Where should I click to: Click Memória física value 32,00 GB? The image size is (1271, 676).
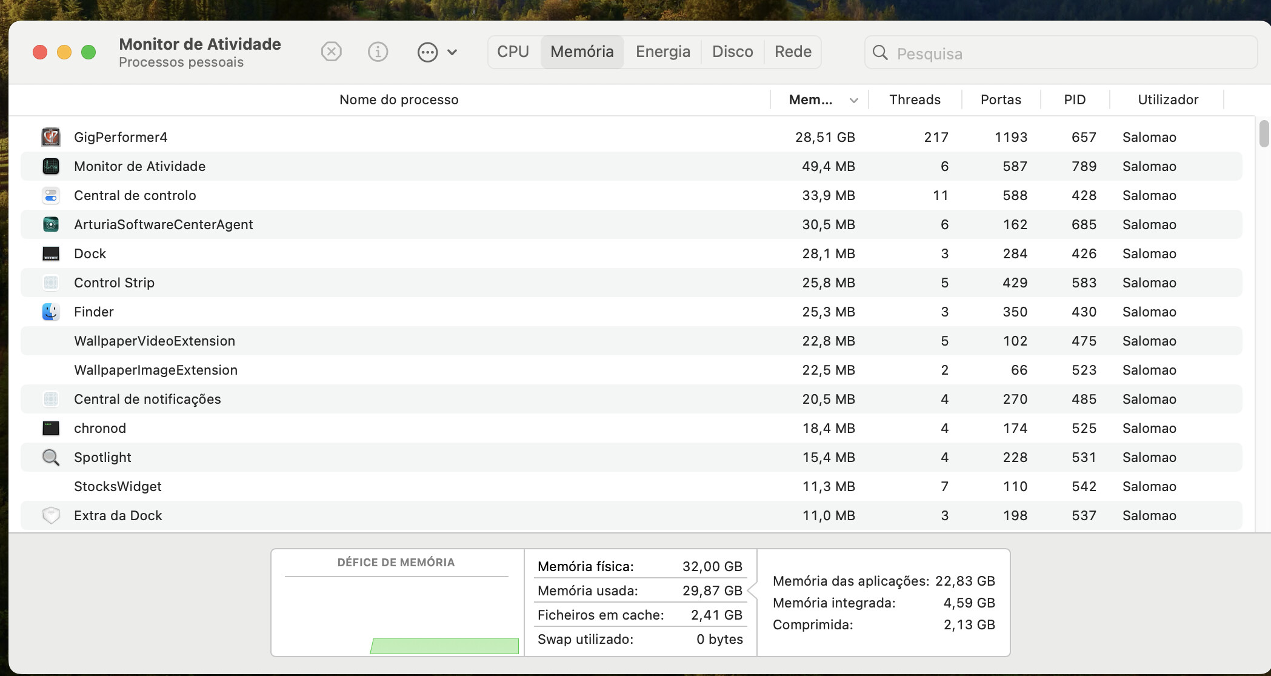point(712,566)
